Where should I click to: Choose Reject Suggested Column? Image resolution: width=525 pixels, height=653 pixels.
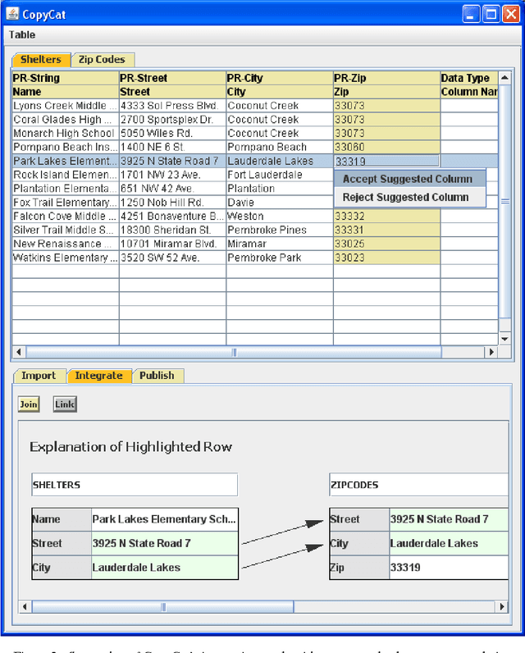pyautogui.click(x=406, y=197)
